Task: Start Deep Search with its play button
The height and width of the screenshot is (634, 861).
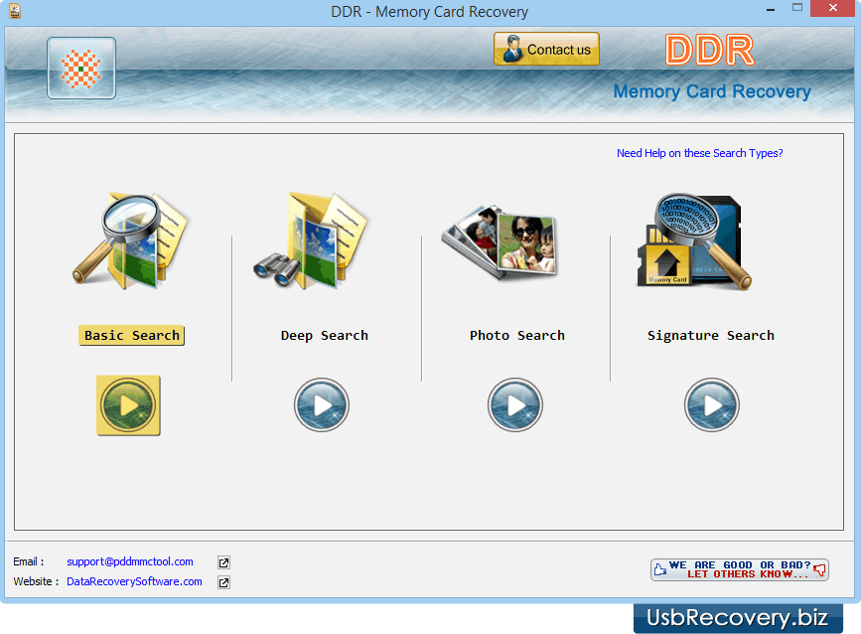Action: (x=322, y=404)
